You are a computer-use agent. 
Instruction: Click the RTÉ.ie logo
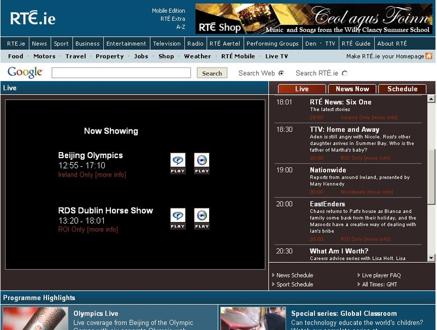click(x=33, y=18)
